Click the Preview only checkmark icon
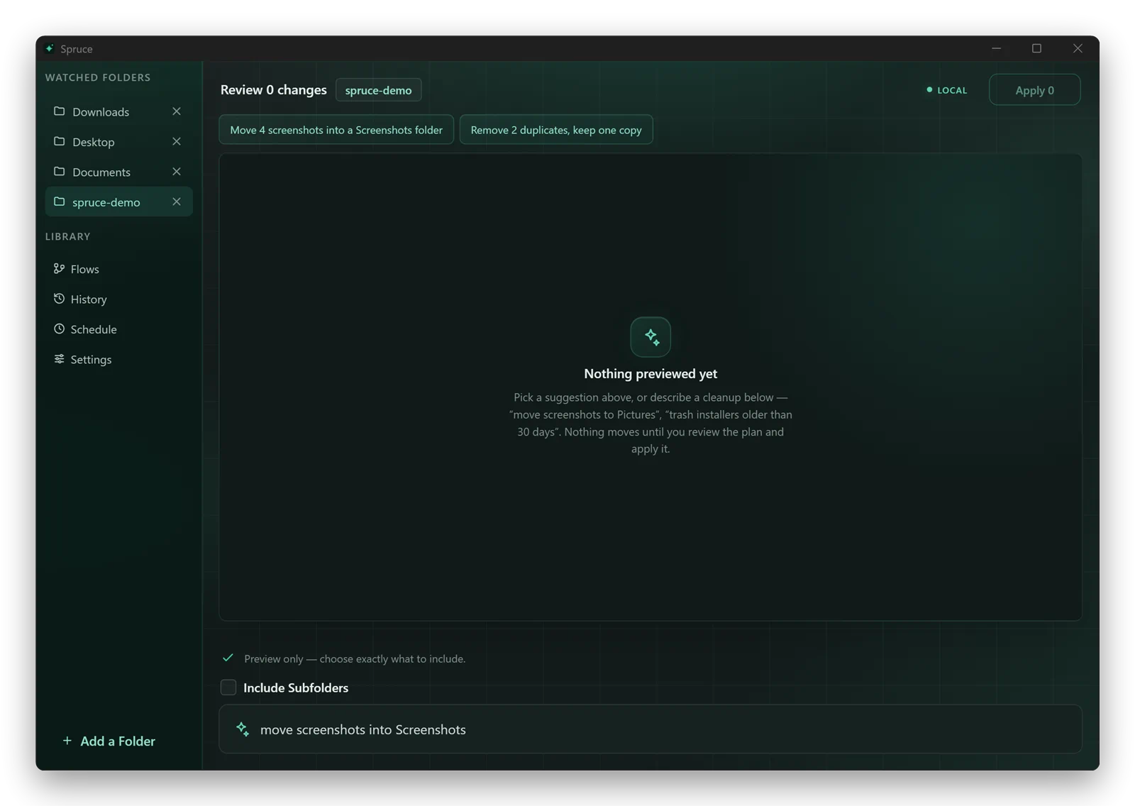1135x806 pixels. coord(228,658)
